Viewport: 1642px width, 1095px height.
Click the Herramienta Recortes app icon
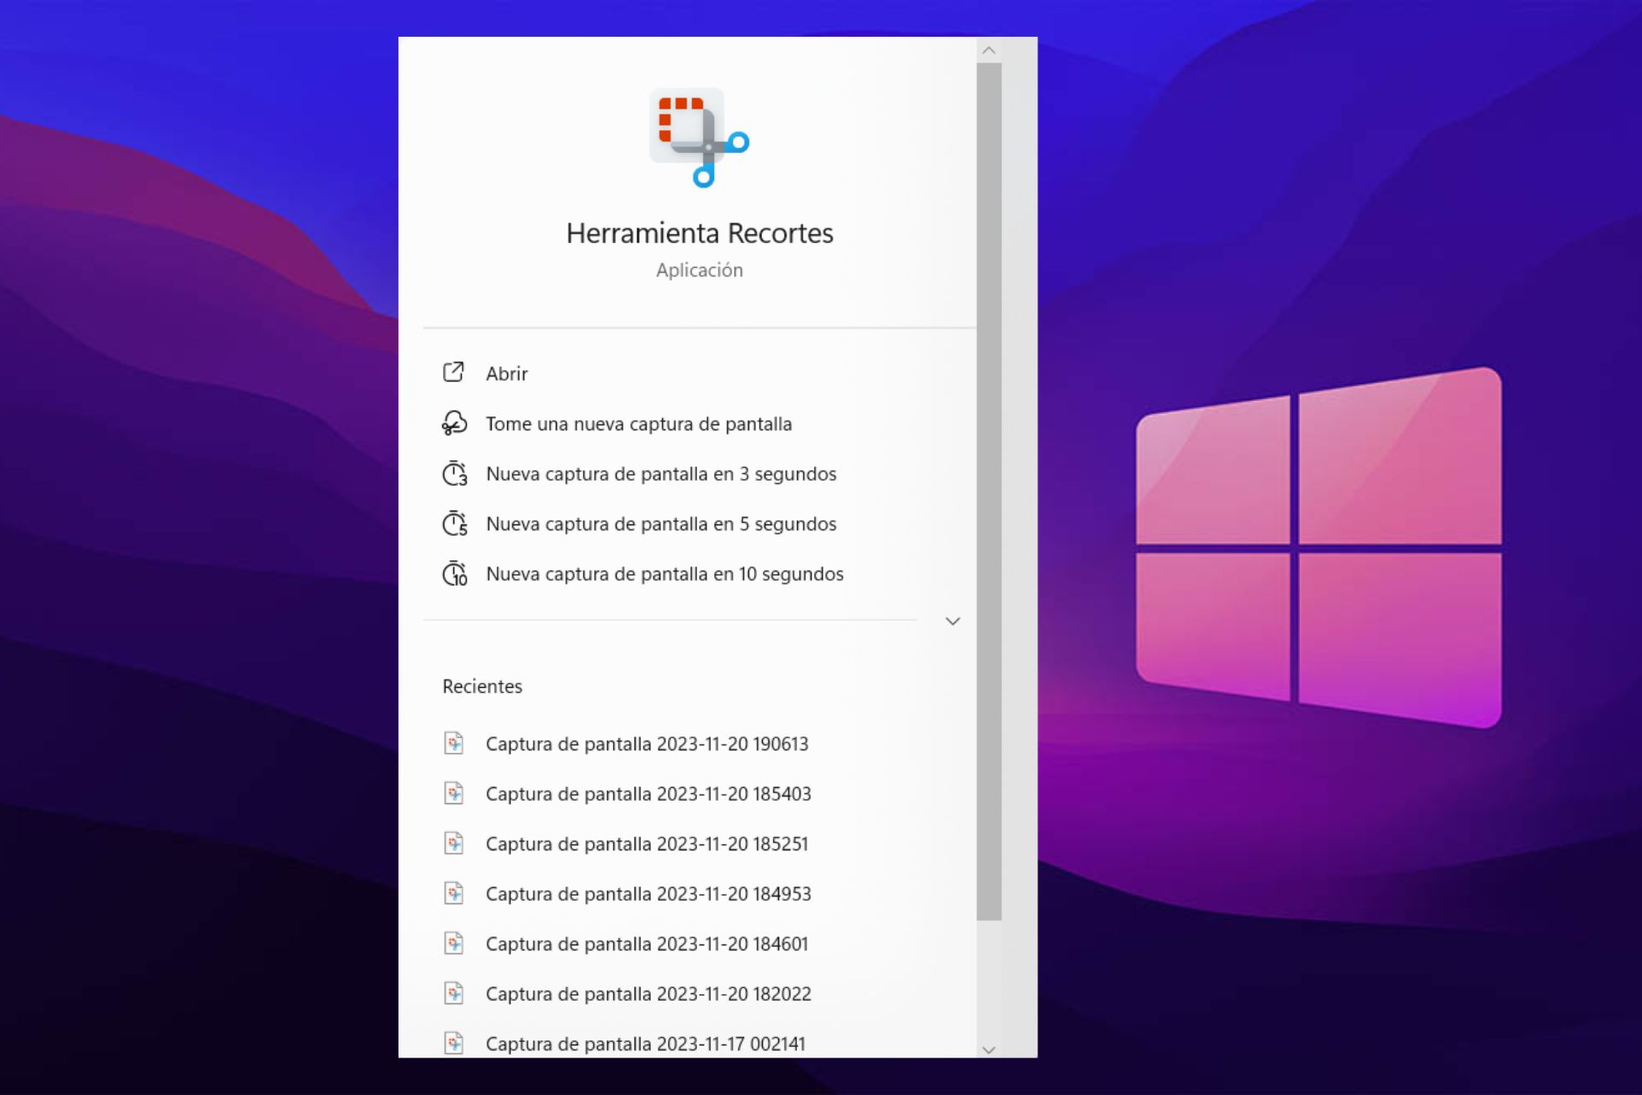click(699, 138)
